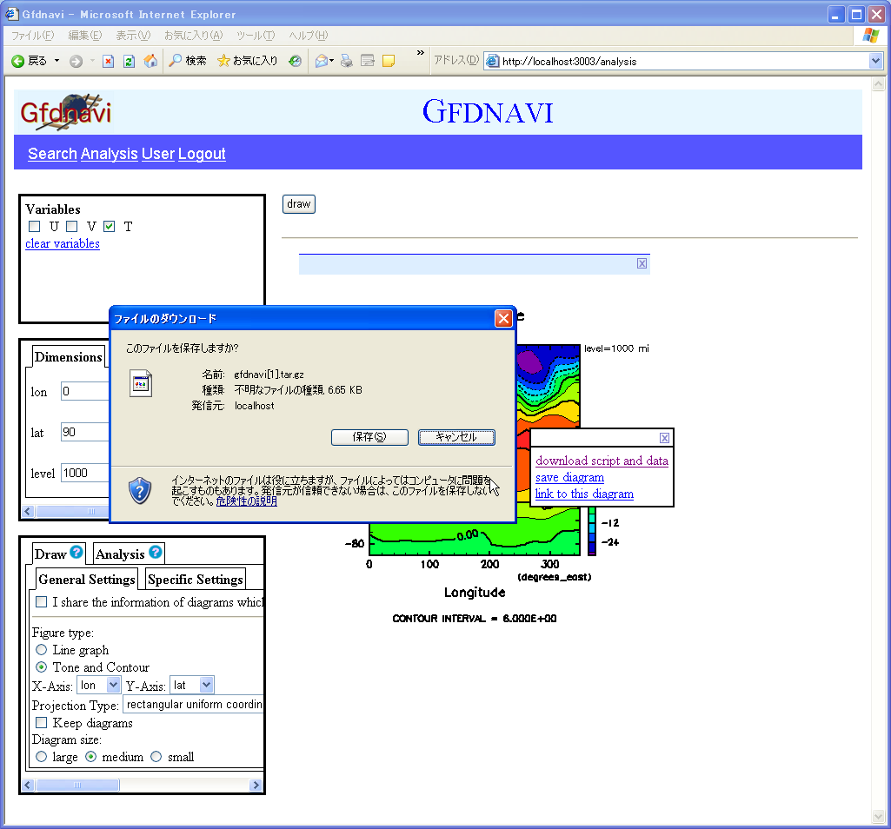Click link to this diagram
This screenshot has width=891, height=829.
point(584,494)
